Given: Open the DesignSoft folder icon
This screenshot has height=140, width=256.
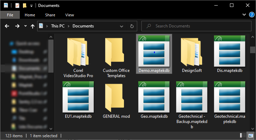Looking at the screenshot, I should (191, 52).
